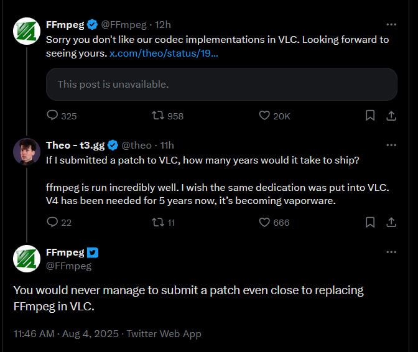The height and width of the screenshot is (352, 418).
Task: Click the unavailable quoted post box
Action: [221, 84]
